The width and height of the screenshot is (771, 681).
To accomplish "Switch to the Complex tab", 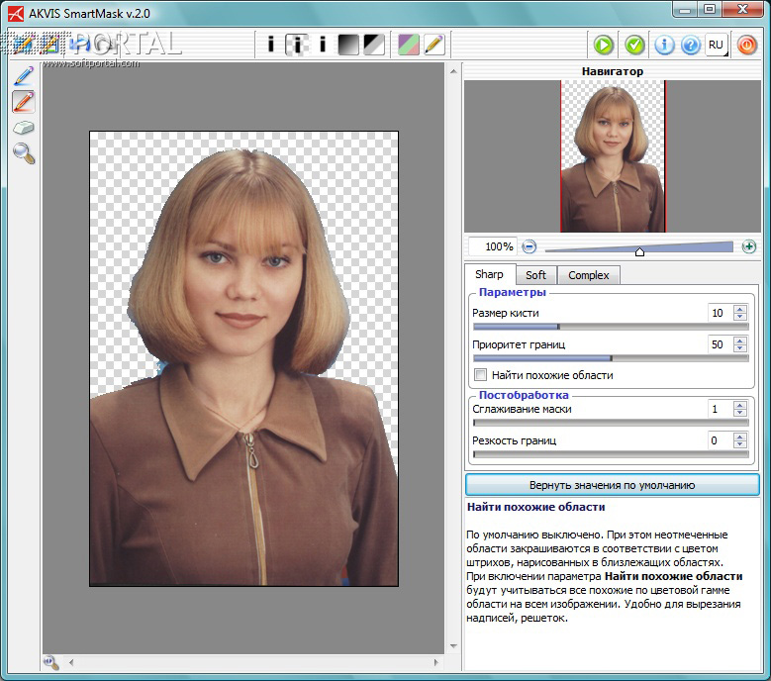I will [x=589, y=275].
